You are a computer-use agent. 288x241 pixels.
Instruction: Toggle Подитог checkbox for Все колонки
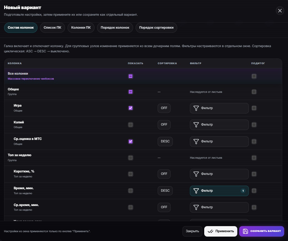tap(254, 76)
